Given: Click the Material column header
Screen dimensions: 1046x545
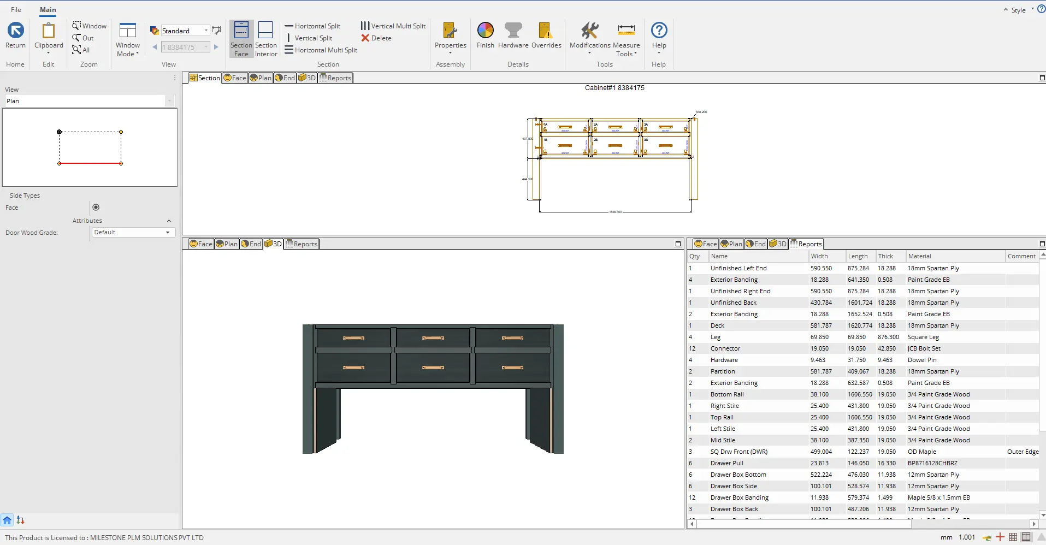Looking at the screenshot, I should pos(955,256).
